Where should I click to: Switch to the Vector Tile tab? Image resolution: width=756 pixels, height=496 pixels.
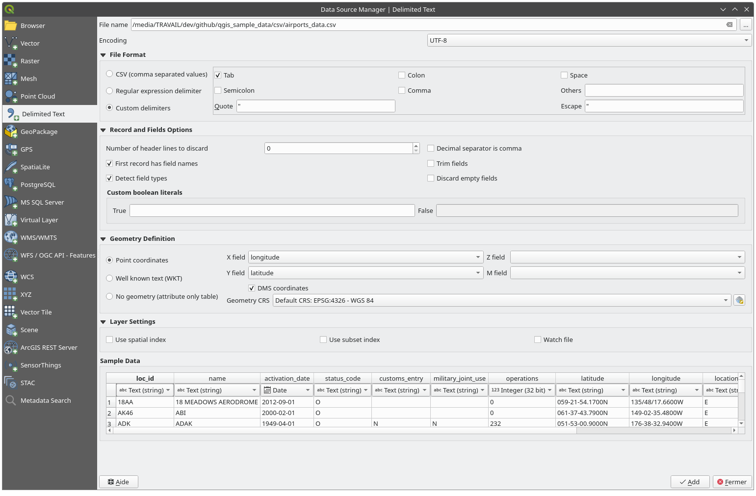click(36, 312)
